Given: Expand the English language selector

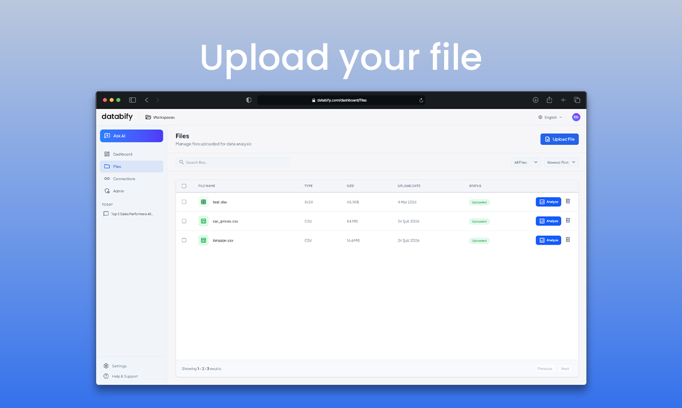Looking at the screenshot, I should click(549, 117).
